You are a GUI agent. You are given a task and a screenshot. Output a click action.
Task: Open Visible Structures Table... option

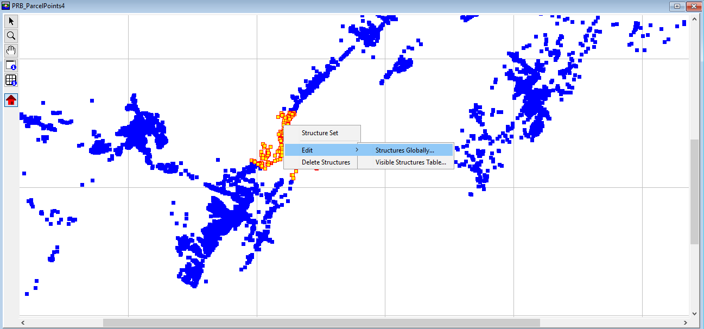coord(410,162)
